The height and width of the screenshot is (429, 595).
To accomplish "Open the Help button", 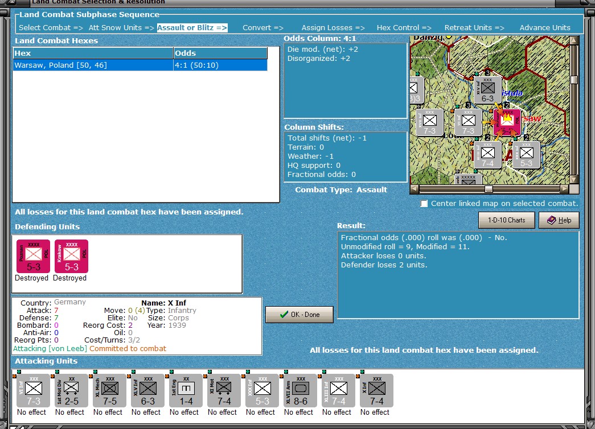I will pos(559,220).
